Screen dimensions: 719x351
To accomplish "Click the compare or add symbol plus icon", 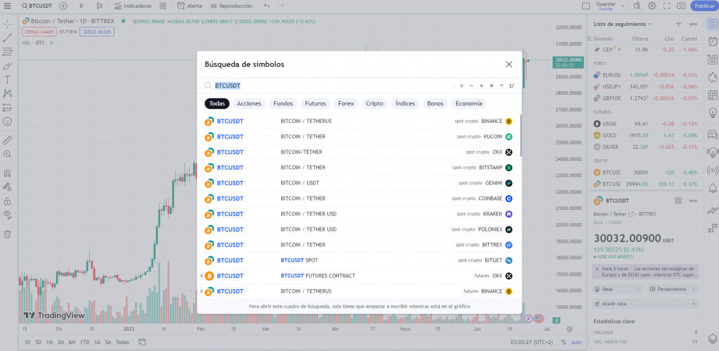I will [63, 6].
